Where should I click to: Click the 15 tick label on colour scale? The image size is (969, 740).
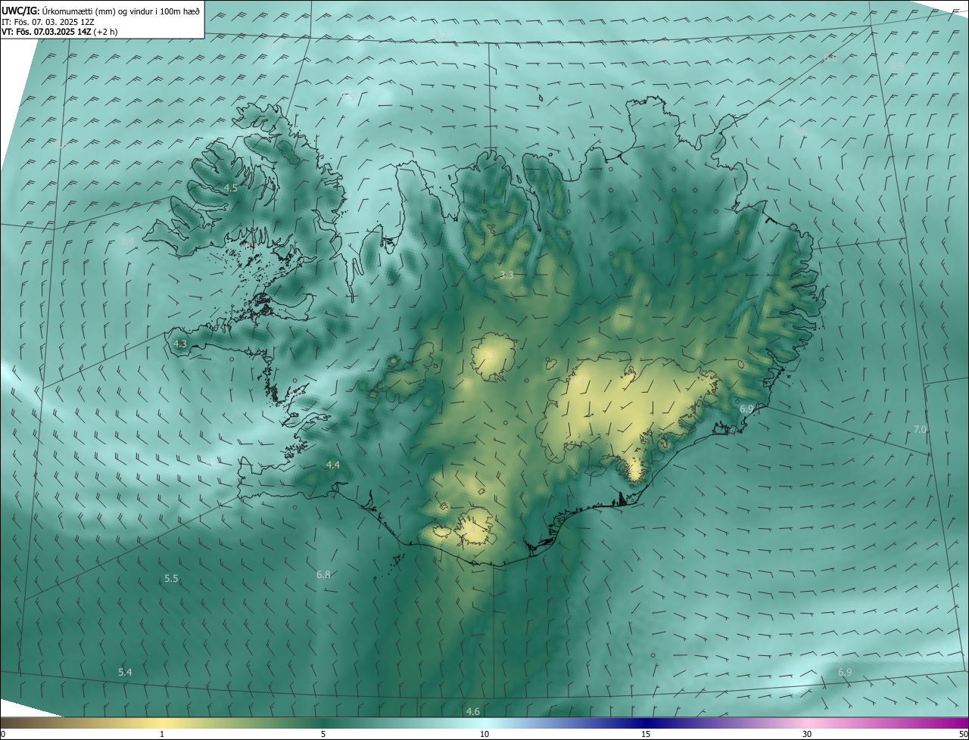(646, 734)
